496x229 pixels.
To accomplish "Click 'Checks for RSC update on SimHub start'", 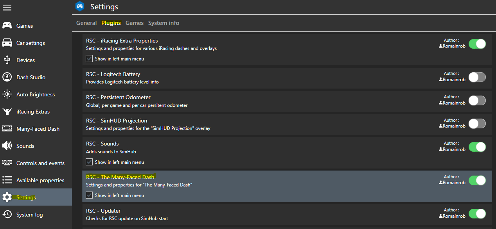I will 127,218.
